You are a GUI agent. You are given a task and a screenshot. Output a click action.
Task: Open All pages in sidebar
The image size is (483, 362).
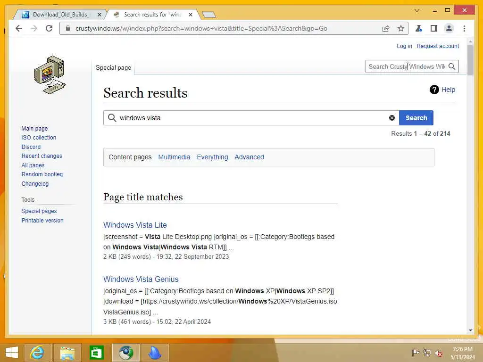click(x=33, y=165)
